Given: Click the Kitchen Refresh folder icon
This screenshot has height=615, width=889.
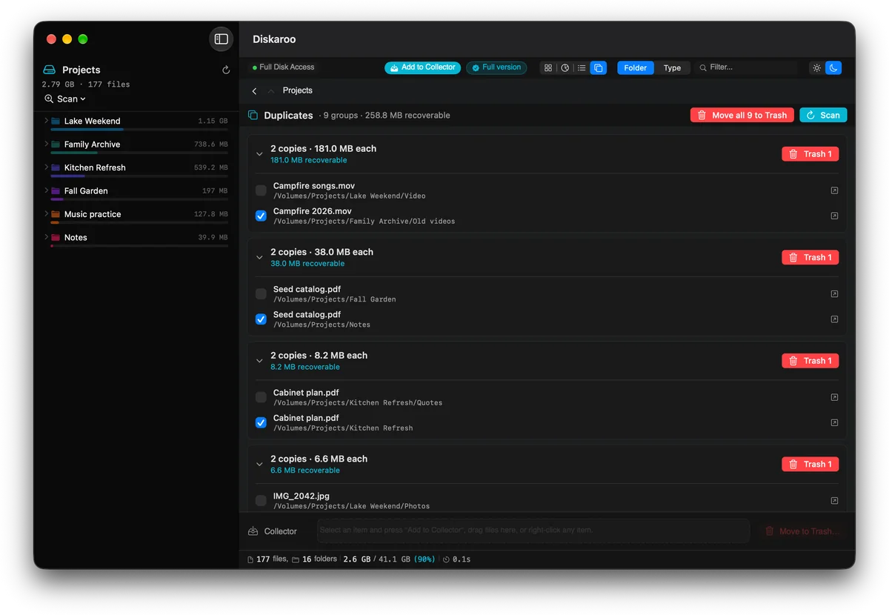Looking at the screenshot, I should (x=56, y=167).
